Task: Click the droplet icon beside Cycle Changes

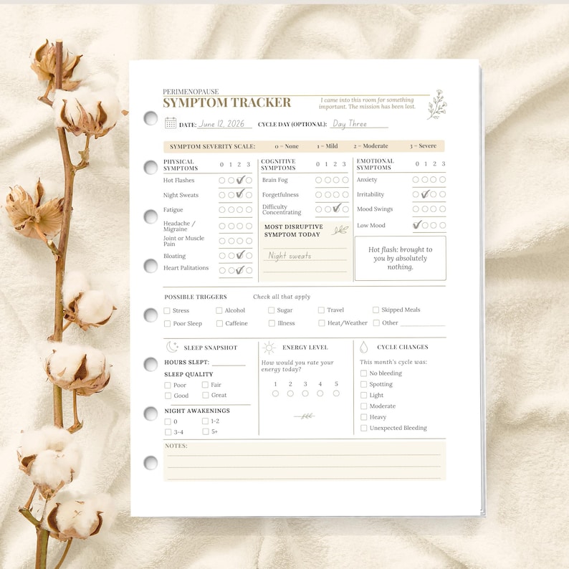Action: click(363, 347)
